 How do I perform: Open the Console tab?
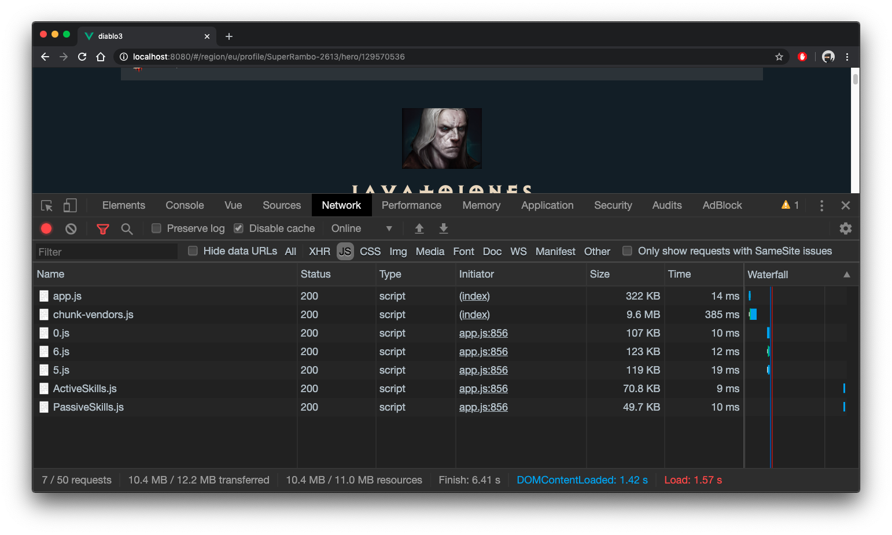click(185, 205)
